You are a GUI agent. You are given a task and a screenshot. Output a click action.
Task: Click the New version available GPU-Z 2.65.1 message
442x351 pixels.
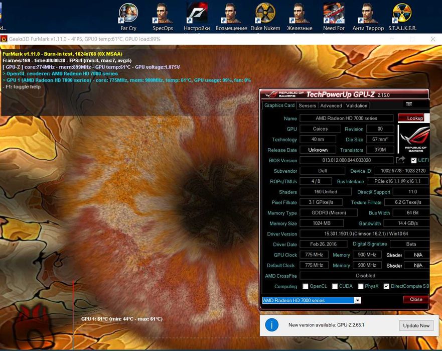click(326, 325)
